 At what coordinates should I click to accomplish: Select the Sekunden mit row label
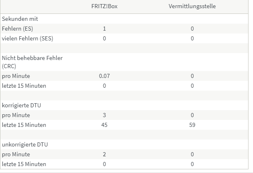coord(20,19)
